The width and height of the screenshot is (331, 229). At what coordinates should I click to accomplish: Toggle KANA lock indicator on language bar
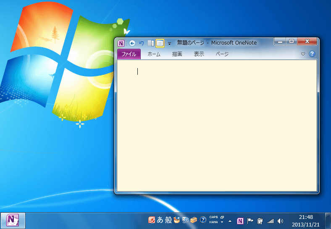tap(213, 222)
